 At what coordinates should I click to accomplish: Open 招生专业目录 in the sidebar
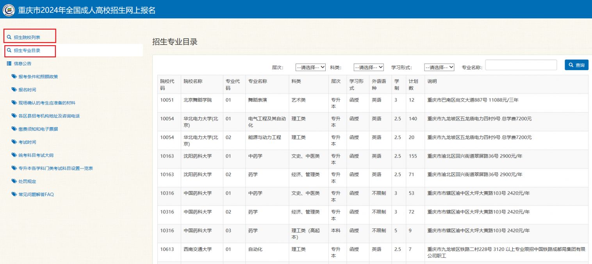point(27,50)
